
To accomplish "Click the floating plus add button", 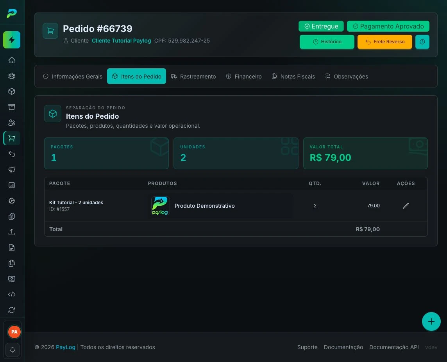I will click(x=431, y=321).
